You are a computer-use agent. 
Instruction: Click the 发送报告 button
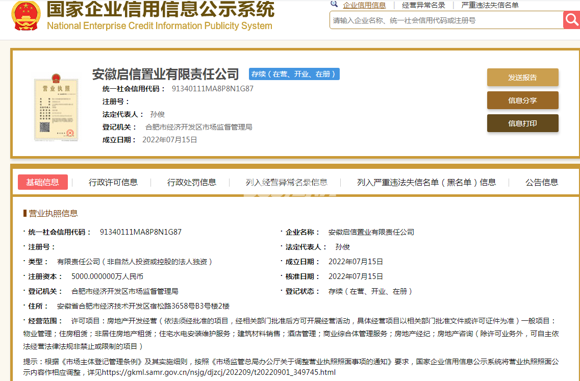pos(523,78)
